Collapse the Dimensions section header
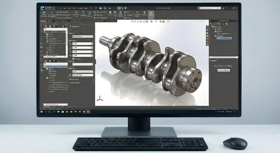This screenshot has width=280, height=153. [x=81, y=40]
